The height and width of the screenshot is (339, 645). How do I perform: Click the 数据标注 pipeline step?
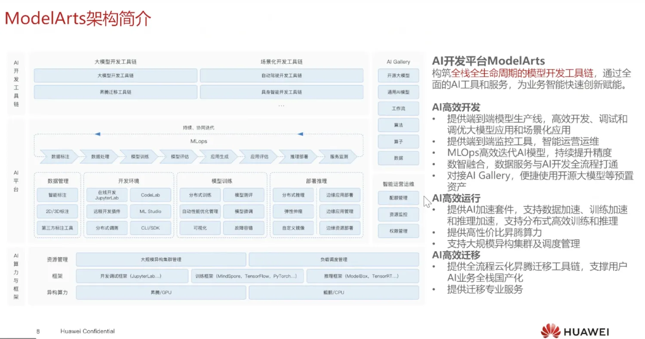(x=60, y=157)
